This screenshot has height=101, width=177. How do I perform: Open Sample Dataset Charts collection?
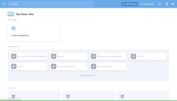(69, 66)
